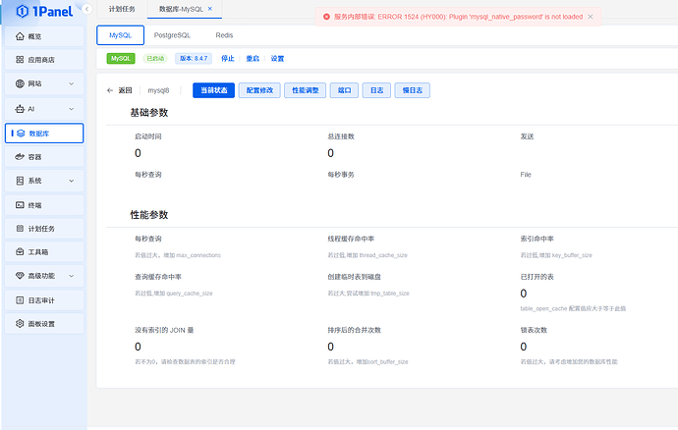Image resolution: width=678 pixels, height=430 pixels.
Task: Expand the 系统 system submenu
Action: coord(71,181)
